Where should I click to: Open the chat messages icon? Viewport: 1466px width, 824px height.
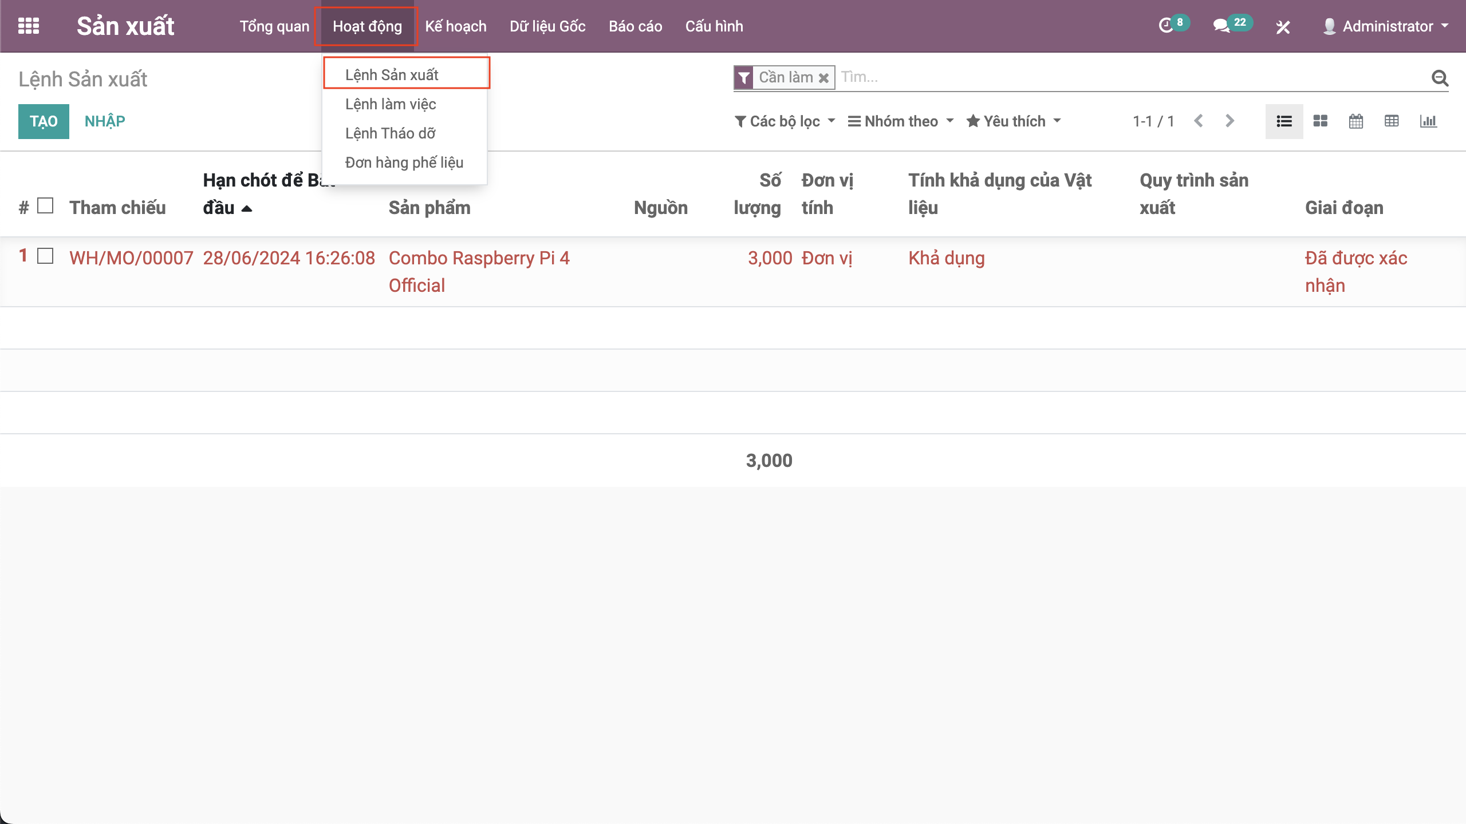coord(1221,26)
